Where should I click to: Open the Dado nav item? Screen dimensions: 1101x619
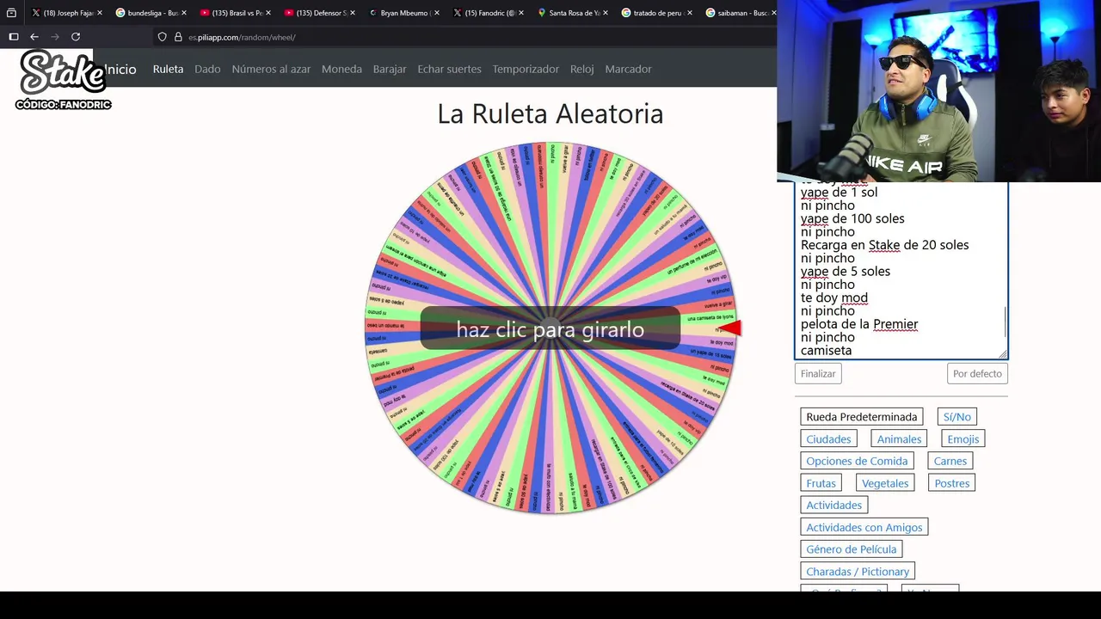click(x=207, y=69)
